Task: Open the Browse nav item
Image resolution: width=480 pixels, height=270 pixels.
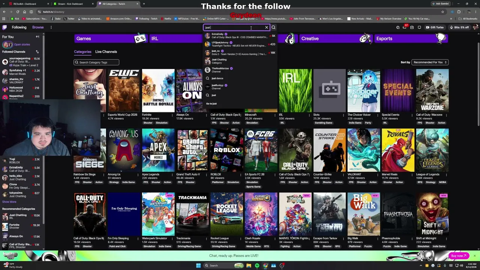Action: 38,27
